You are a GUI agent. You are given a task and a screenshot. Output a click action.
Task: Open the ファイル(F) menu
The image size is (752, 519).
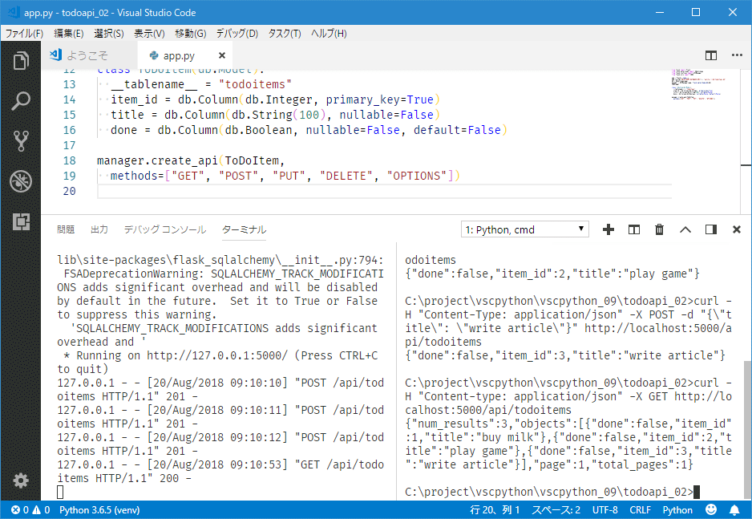[x=25, y=33]
